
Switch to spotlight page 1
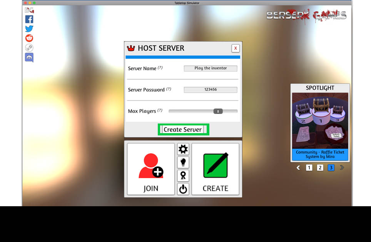pyautogui.click(x=309, y=168)
